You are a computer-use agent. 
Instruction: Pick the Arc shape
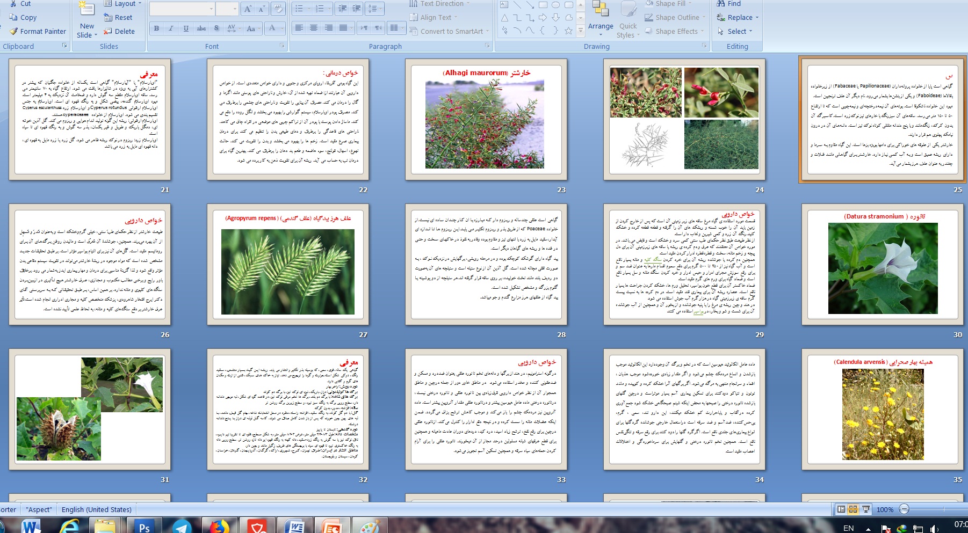pyautogui.click(x=517, y=31)
